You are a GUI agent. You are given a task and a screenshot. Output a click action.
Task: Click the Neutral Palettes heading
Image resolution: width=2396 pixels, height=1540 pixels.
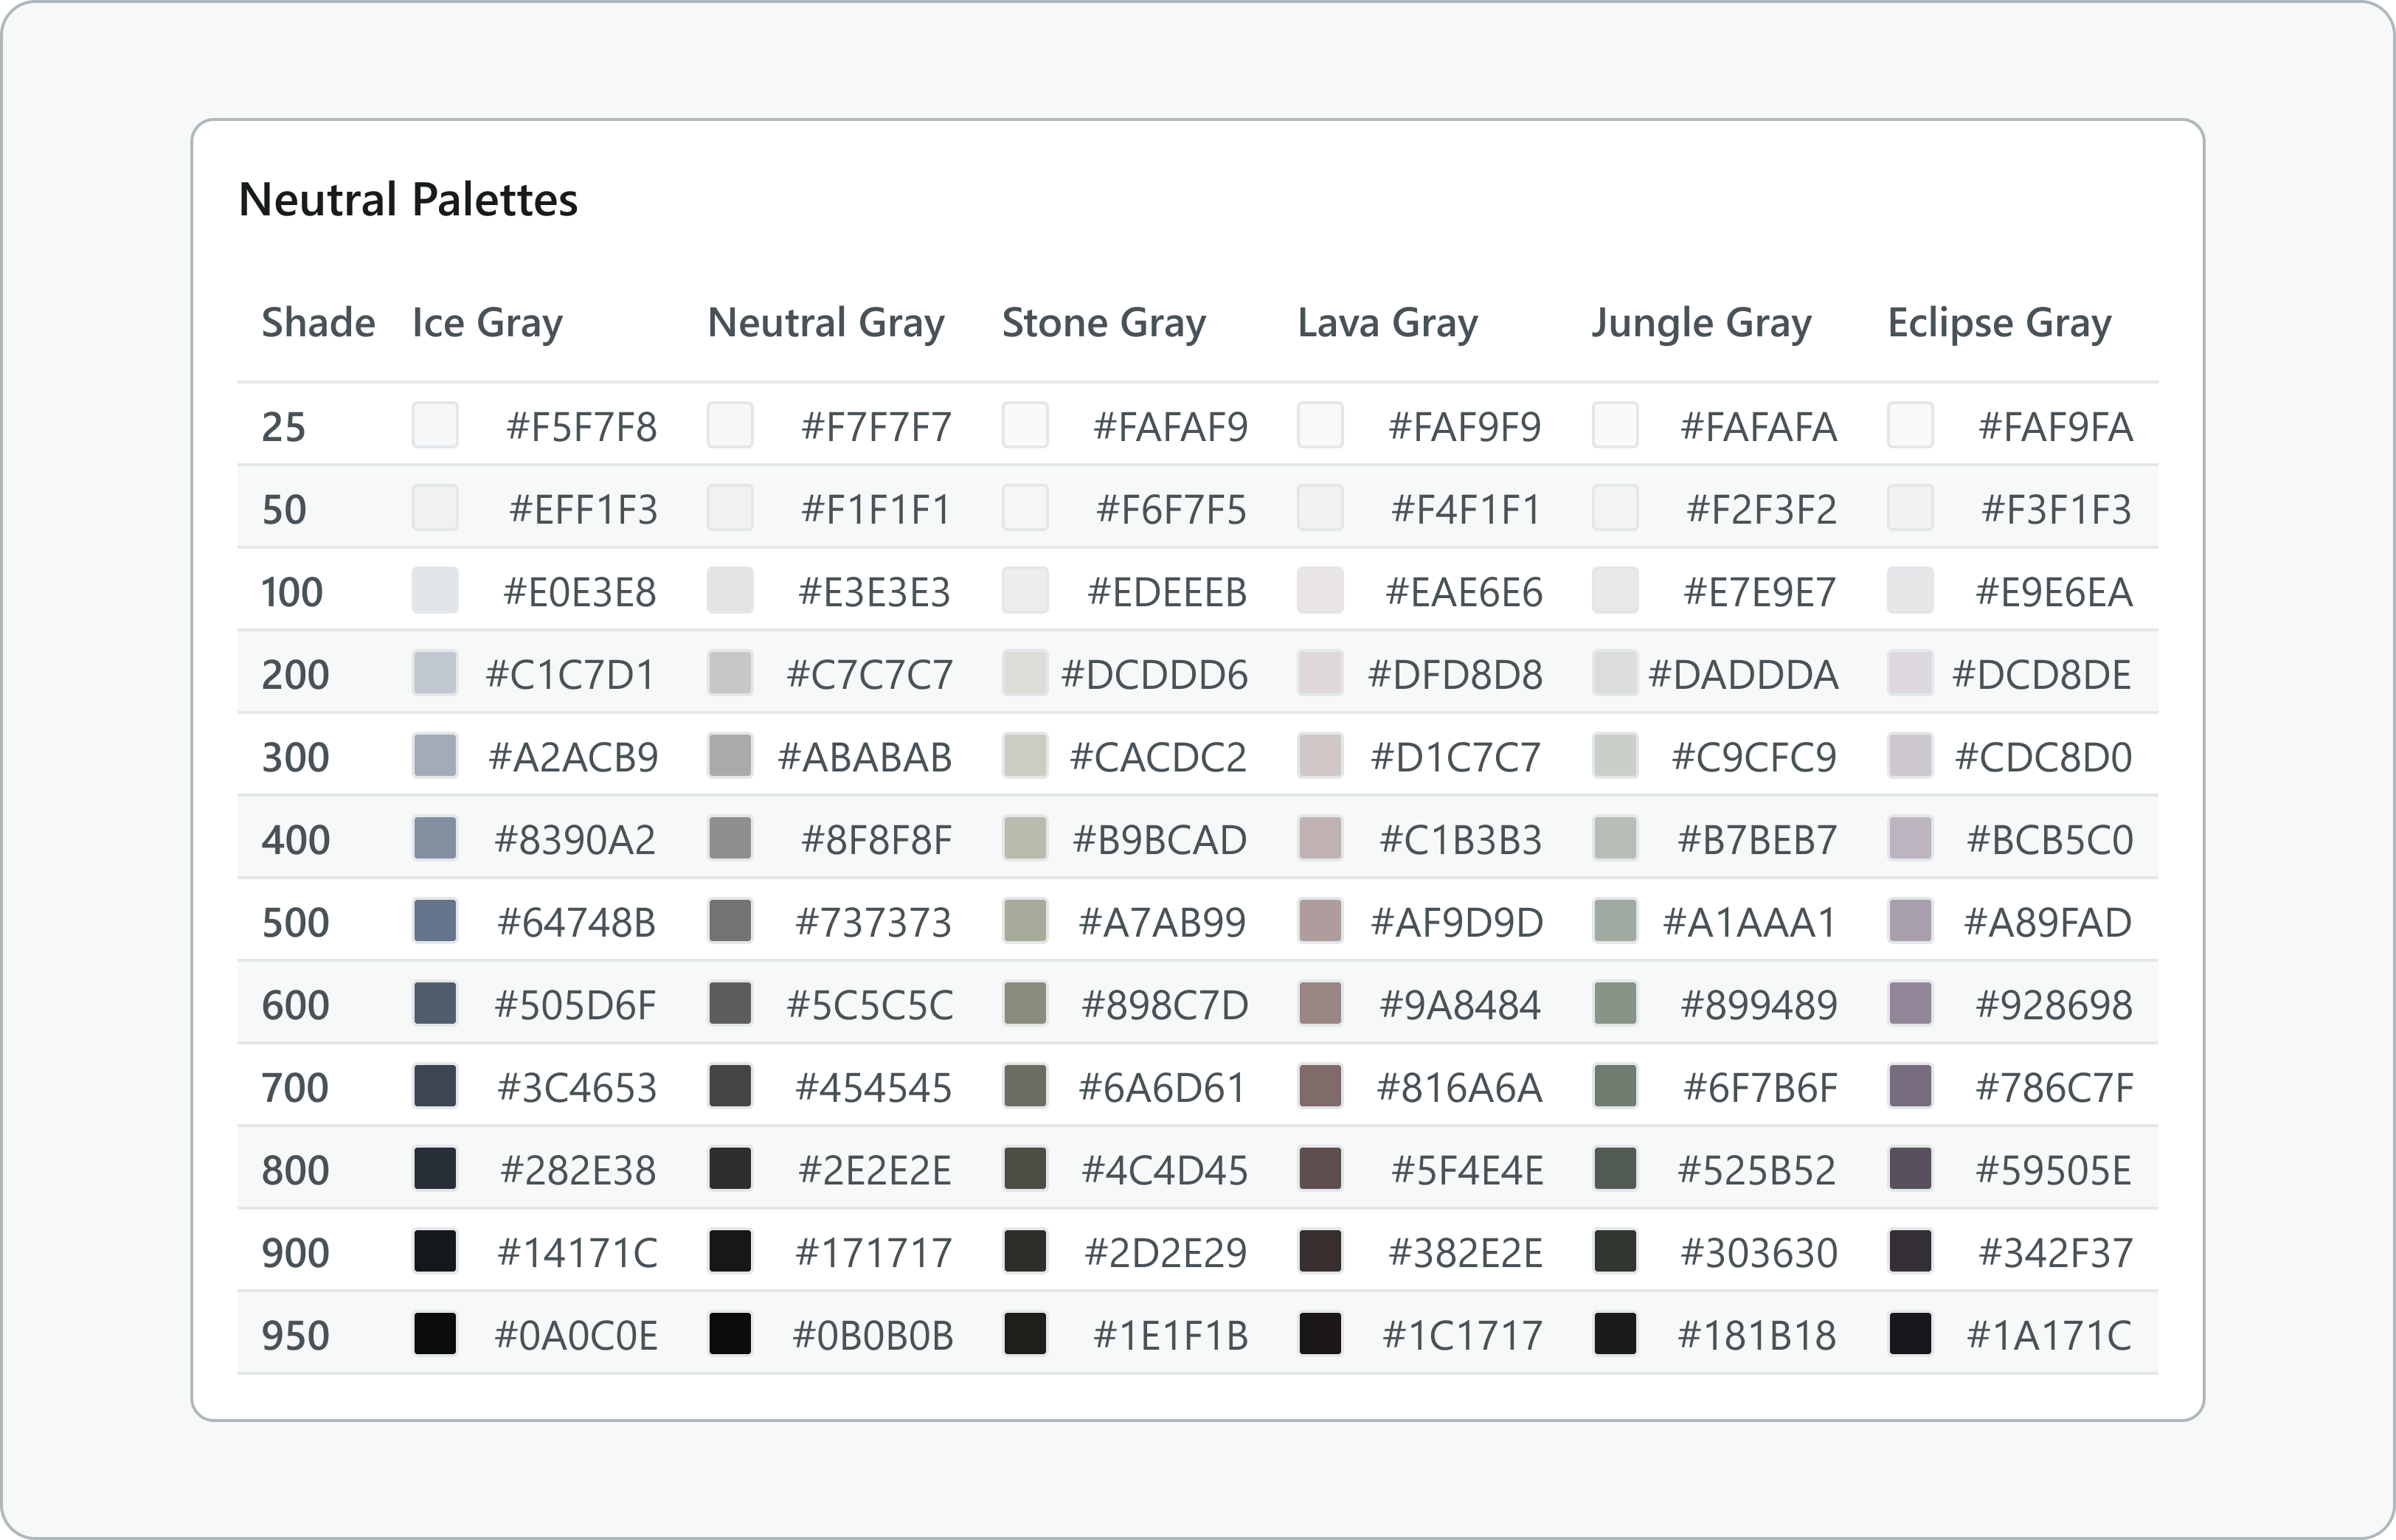tap(408, 199)
